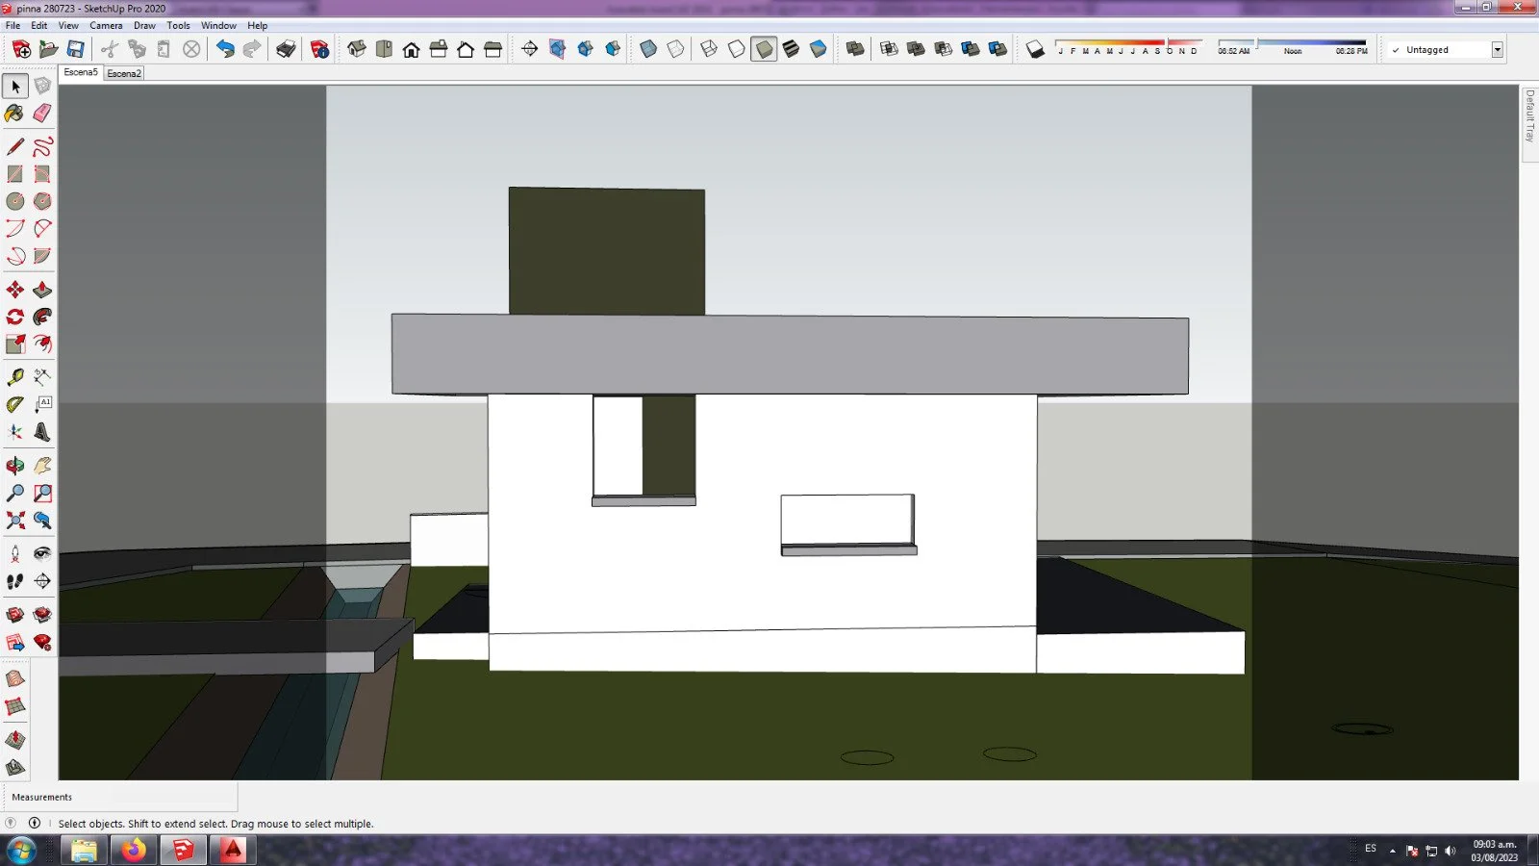Toggle Show/Hide Shadows button

pyautogui.click(x=1035, y=49)
